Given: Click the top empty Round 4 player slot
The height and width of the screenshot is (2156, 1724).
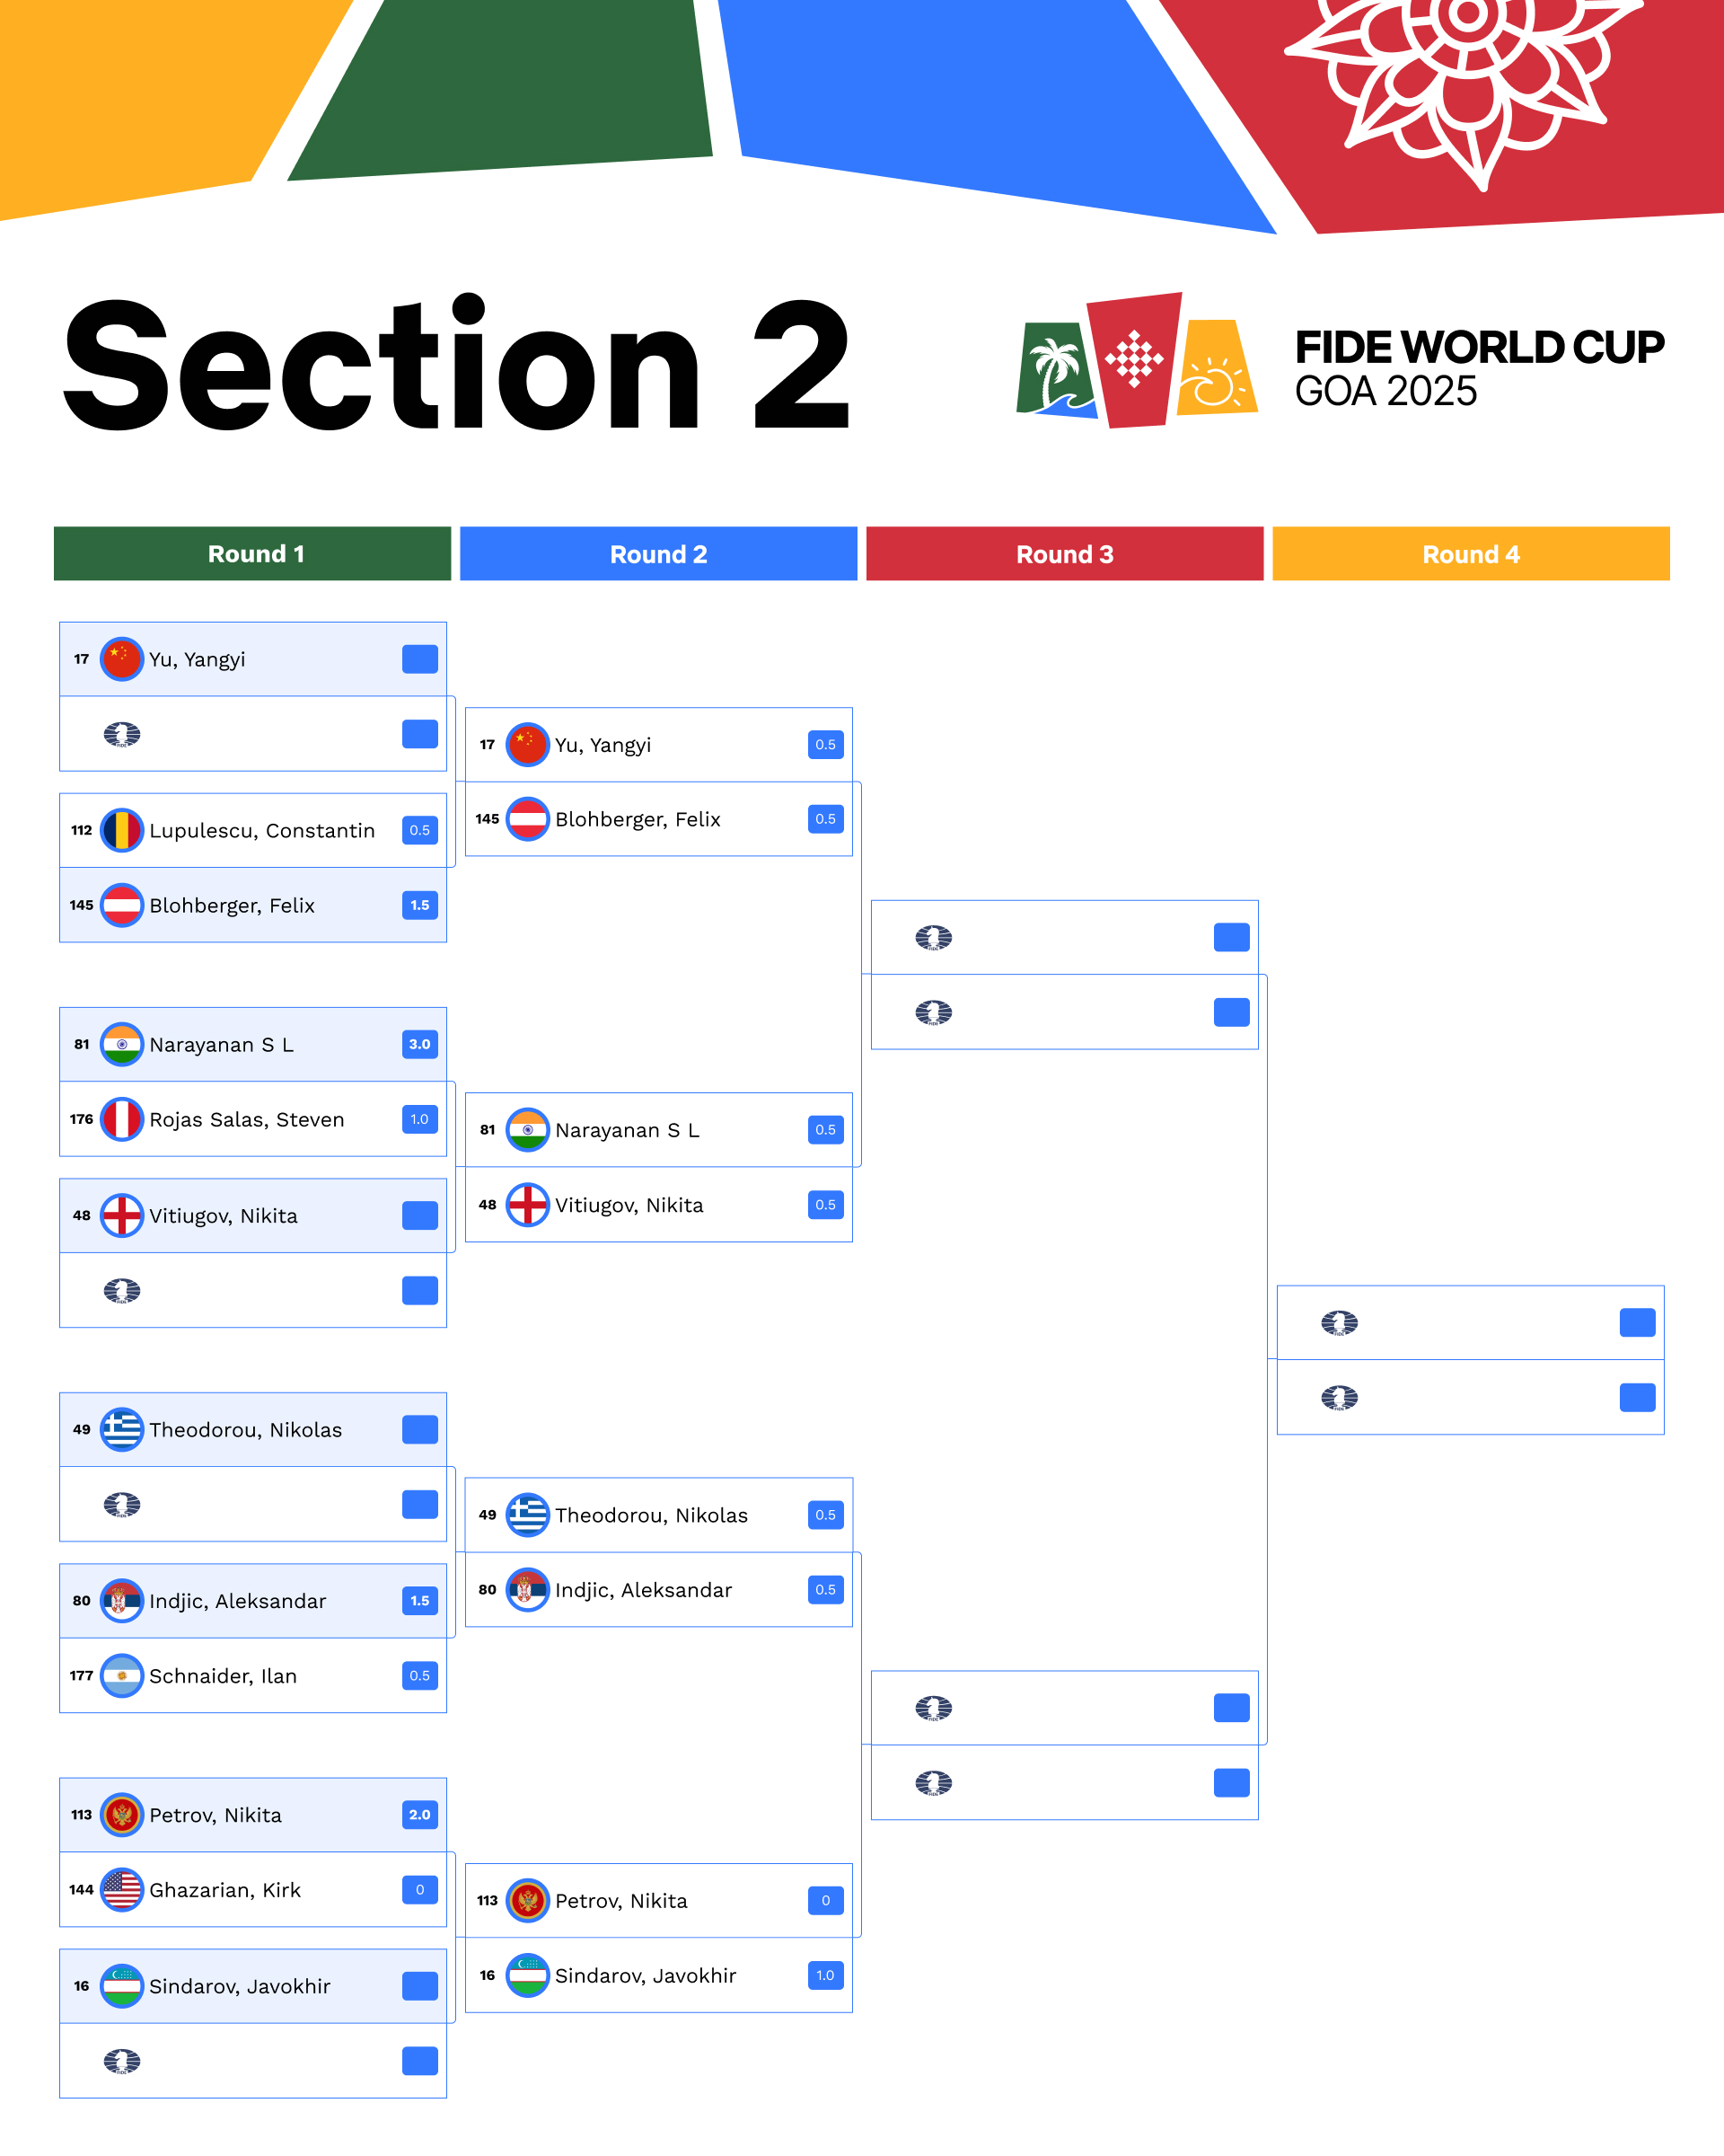Looking at the screenshot, I should click(x=1470, y=1323).
